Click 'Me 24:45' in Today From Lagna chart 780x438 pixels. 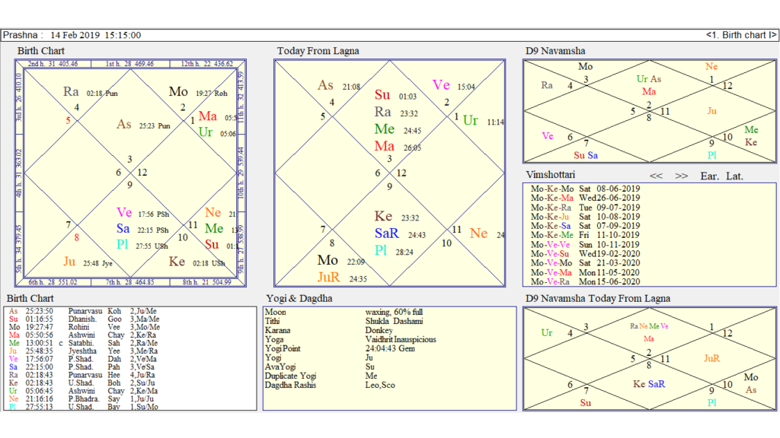coord(398,129)
